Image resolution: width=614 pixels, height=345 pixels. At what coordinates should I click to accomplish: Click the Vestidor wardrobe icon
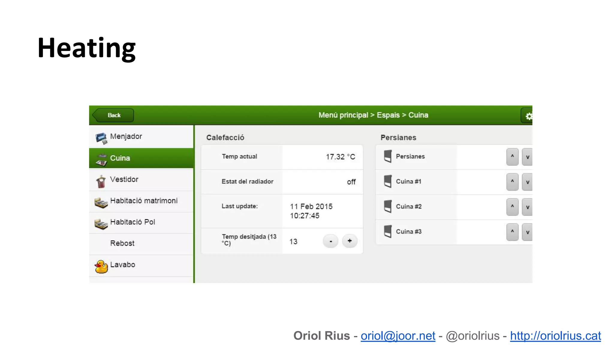coord(101,181)
